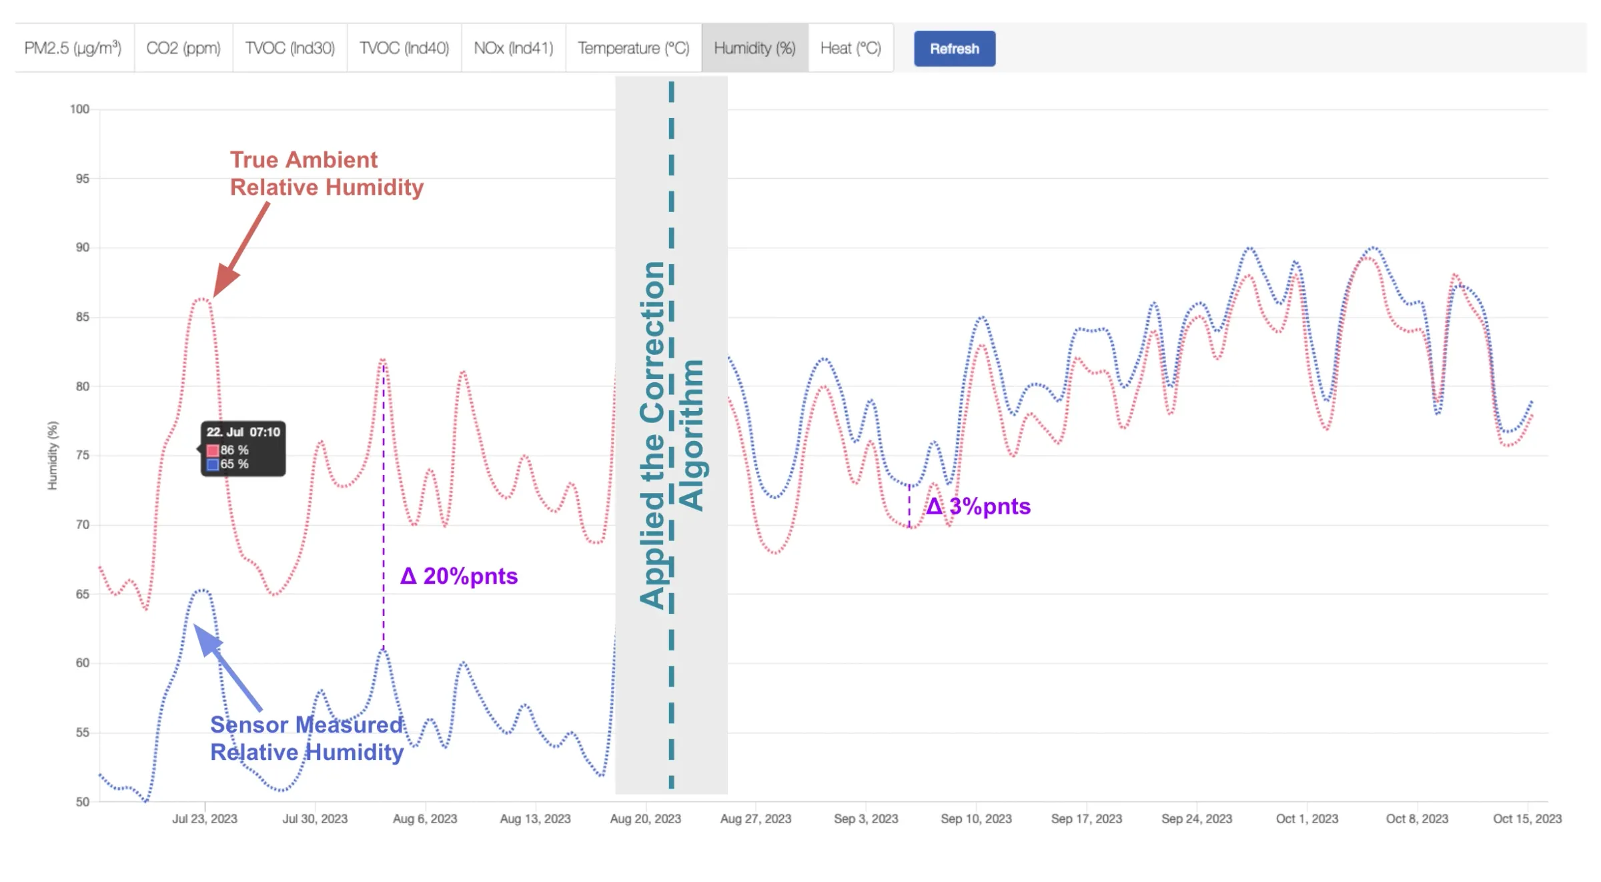Show the NOx (Ind41) chart tab
Screen dimensions: 1601x882
514,48
